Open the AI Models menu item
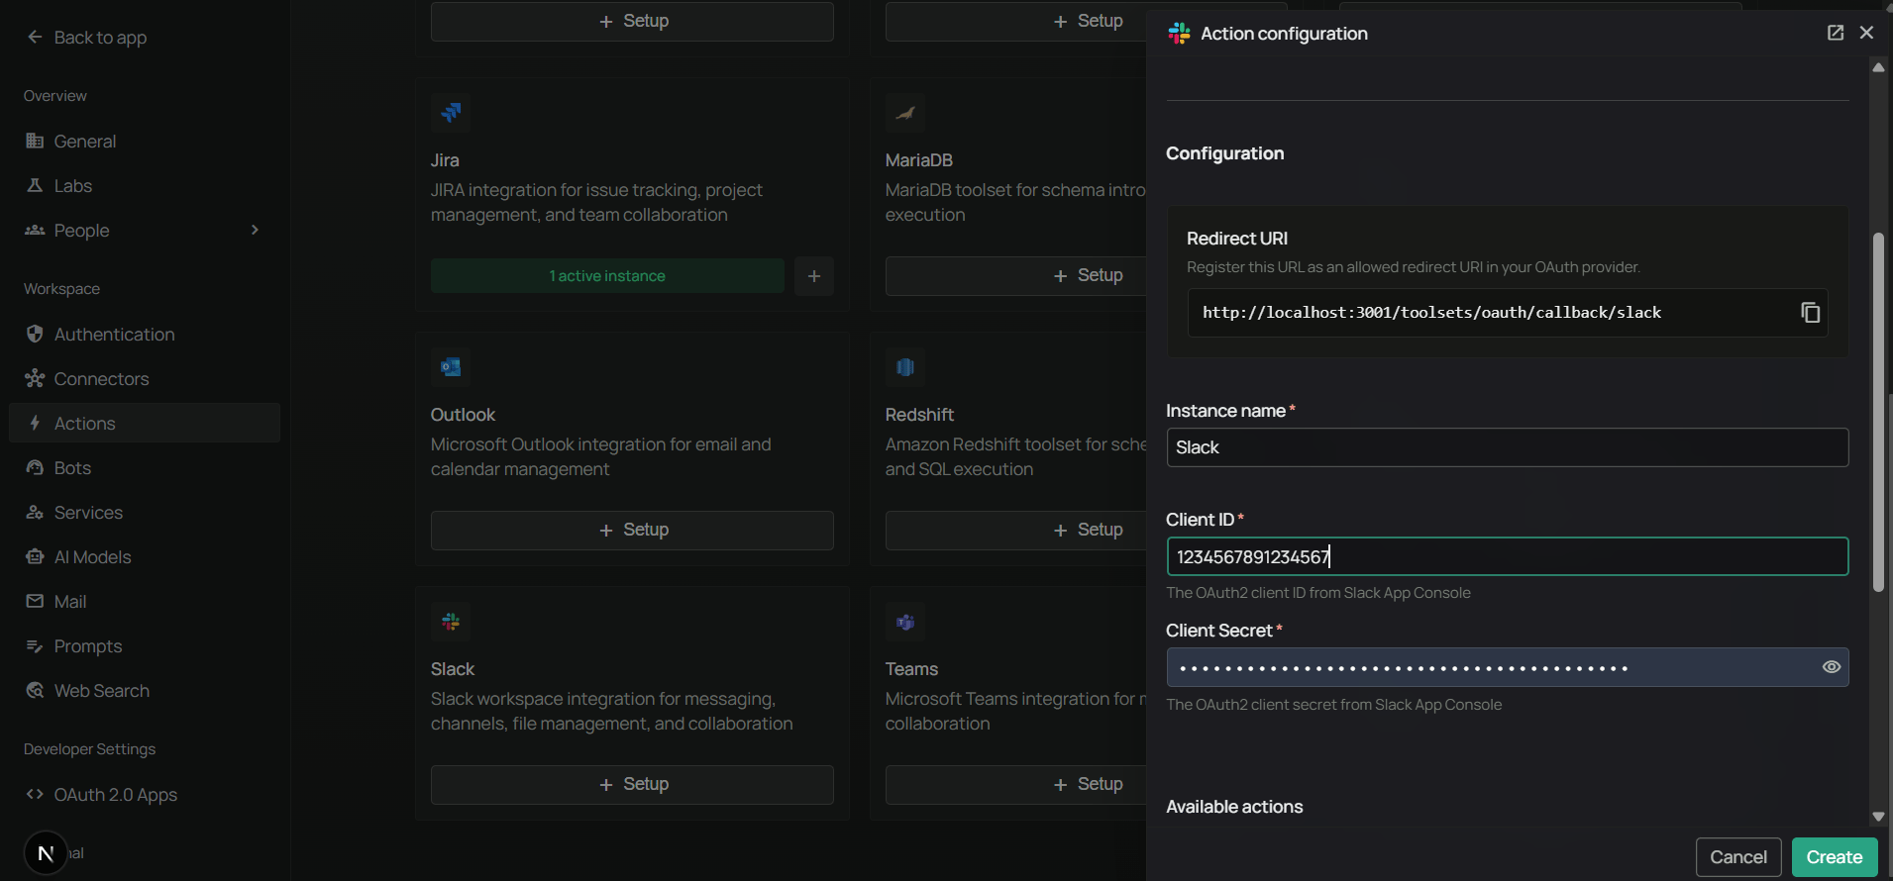This screenshot has height=881, width=1893. (145, 556)
